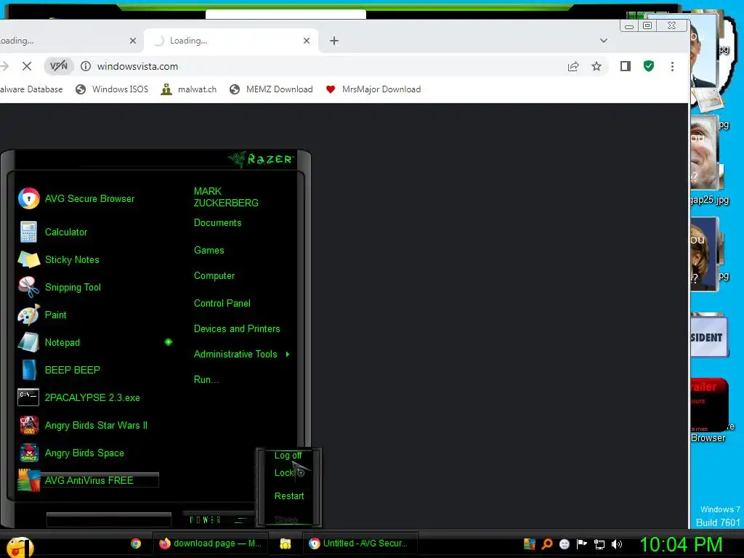Close the first Loading tab
Image resolution: width=744 pixels, height=558 pixels.
[133, 41]
